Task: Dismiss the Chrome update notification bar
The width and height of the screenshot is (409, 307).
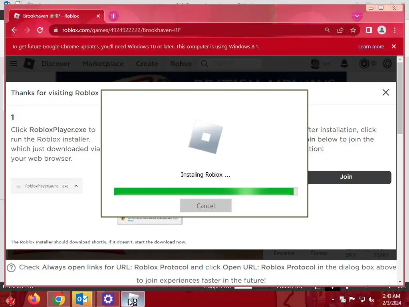Action: coord(393,46)
